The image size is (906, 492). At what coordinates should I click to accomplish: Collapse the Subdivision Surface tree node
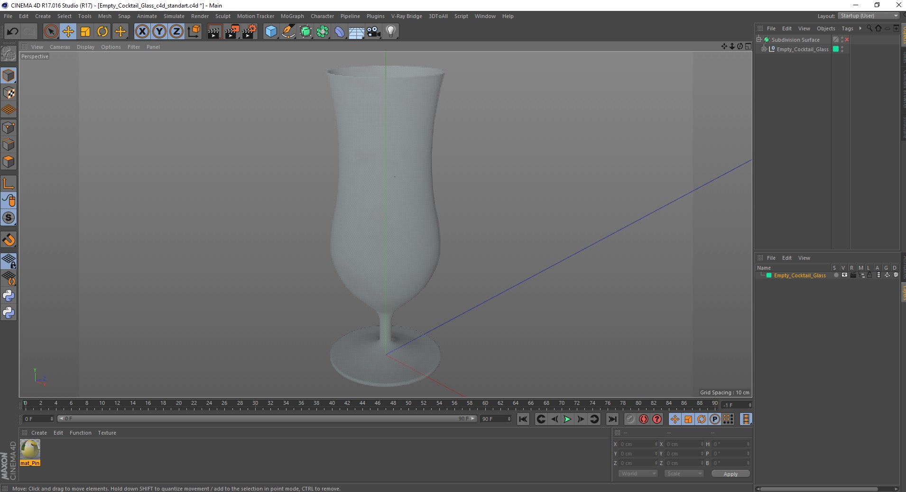(759, 40)
